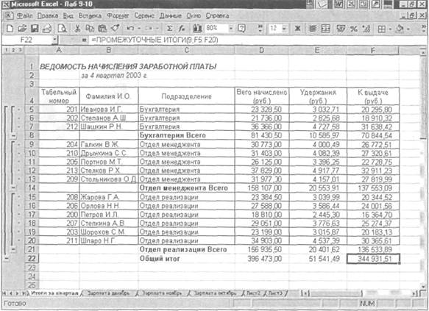Toggle Merge and Center on selection
This screenshot has height=311, width=429.
pyautogui.click(x=325, y=29)
